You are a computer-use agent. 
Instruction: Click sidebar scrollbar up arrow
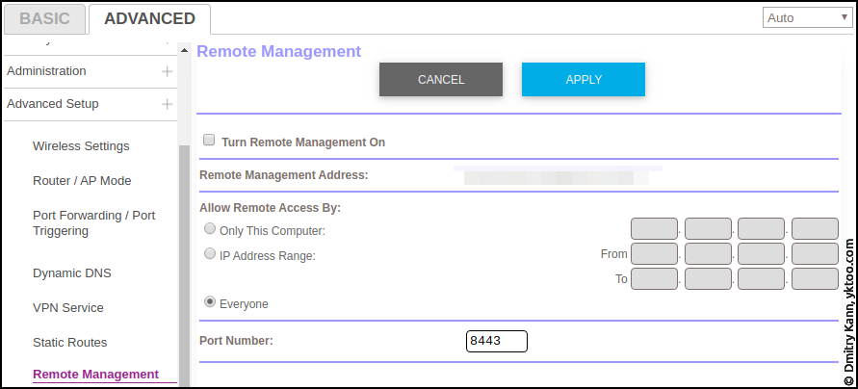[184, 50]
